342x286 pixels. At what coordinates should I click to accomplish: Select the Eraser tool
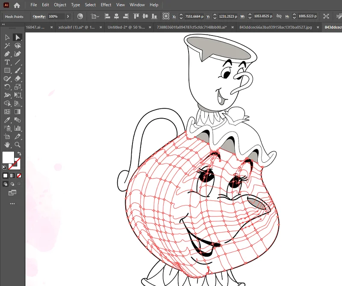pyautogui.click(x=18, y=79)
